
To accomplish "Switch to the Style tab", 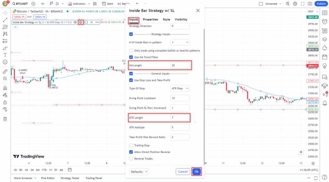I will (x=166, y=20).
